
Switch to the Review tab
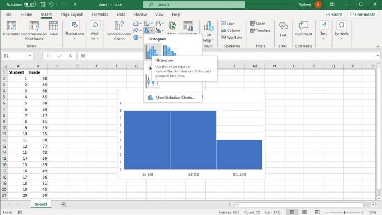pos(140,15)
